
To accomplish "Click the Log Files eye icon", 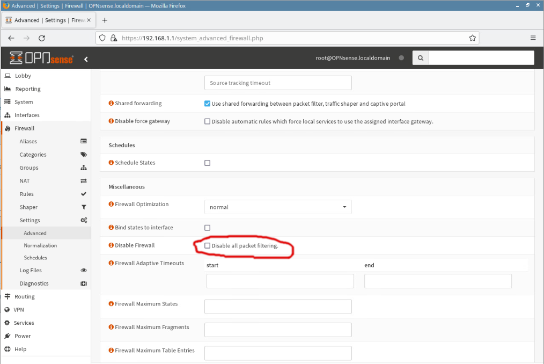I will [x=84, y=271].
